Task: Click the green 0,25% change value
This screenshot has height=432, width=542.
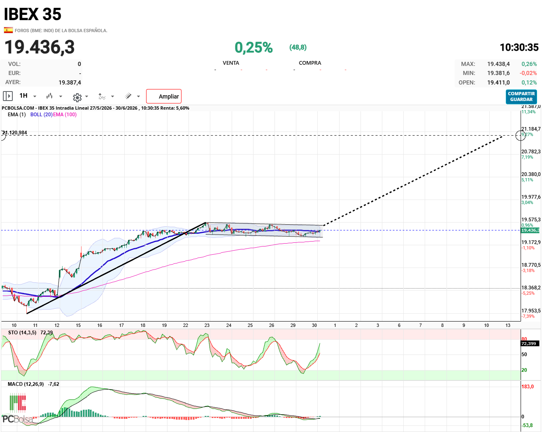Action: coord(254,47)
